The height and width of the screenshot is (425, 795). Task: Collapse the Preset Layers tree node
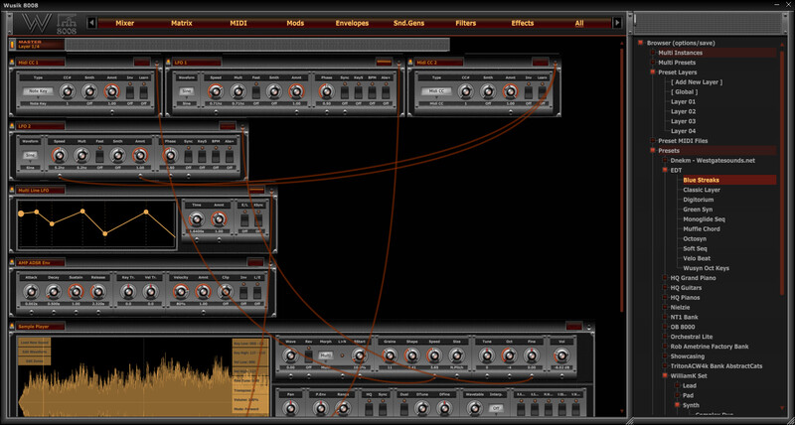pos(653,71)
